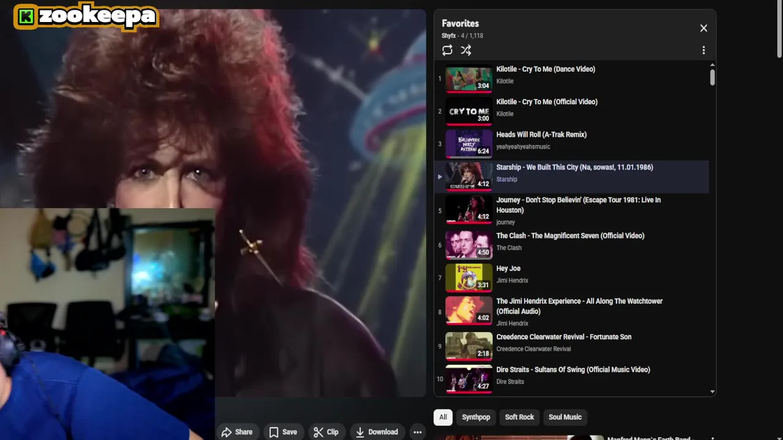Click the playlist scrollbar up arrow
This screenshot has width=783, height=440.
[x=712, y=65]
